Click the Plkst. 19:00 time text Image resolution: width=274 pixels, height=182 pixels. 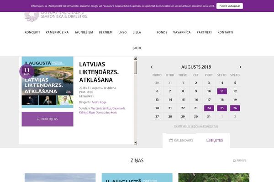(86, 92)
